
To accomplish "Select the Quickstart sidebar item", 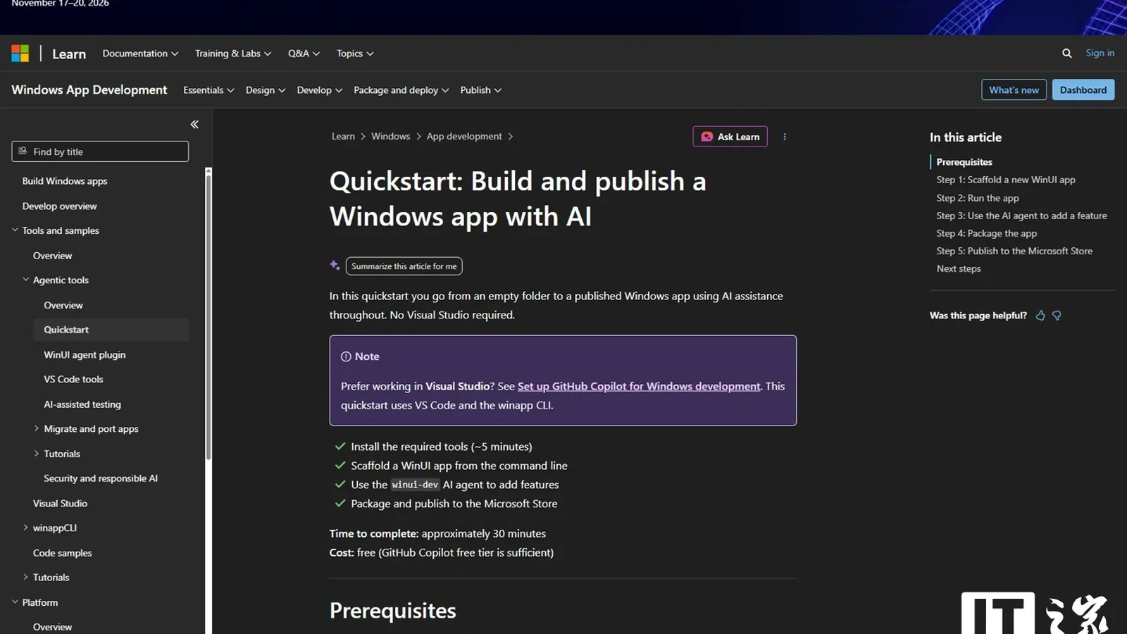I will pos(111,330).
